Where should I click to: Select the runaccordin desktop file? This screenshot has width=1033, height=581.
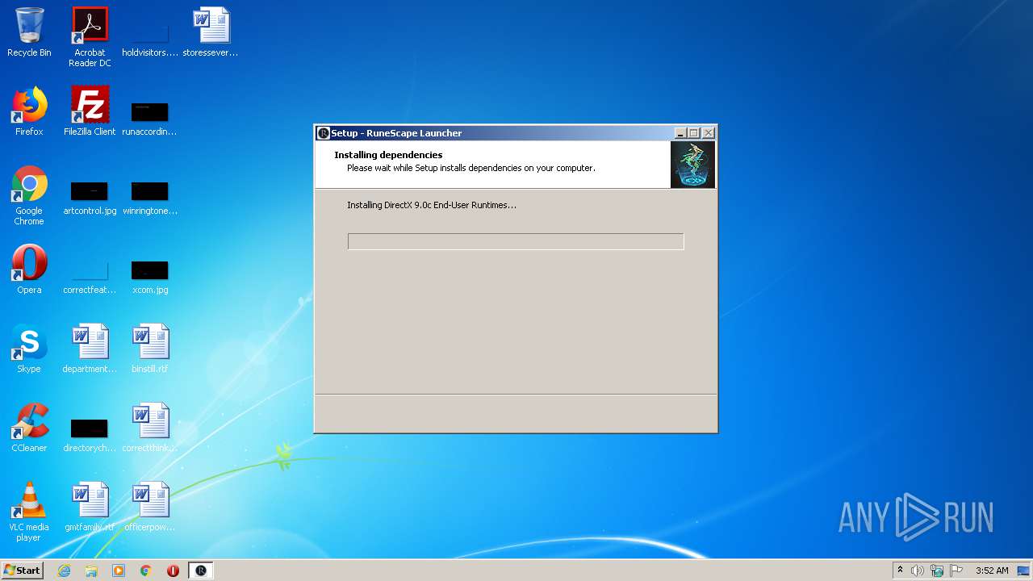point(149,118)
